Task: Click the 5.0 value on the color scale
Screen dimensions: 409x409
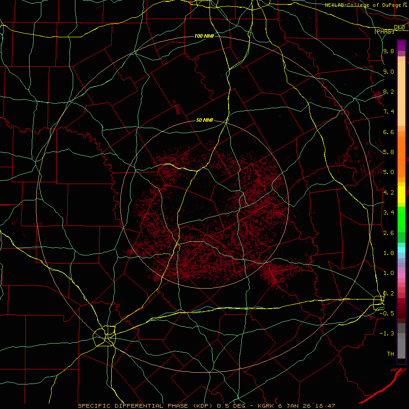Action: click(x=389, y=172)
